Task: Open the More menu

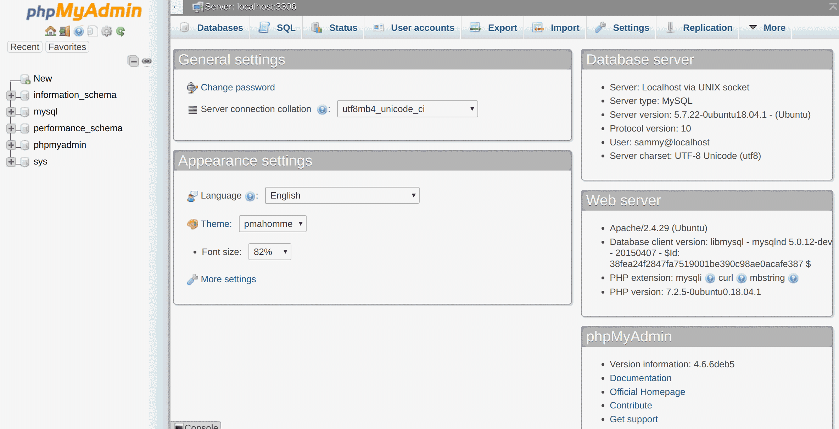Action: pyautogui.click(x=774, y=28)
